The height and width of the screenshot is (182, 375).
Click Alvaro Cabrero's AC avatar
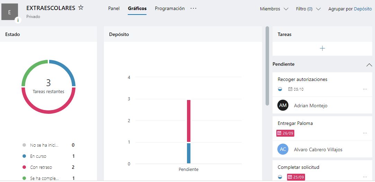click(283, 149)
